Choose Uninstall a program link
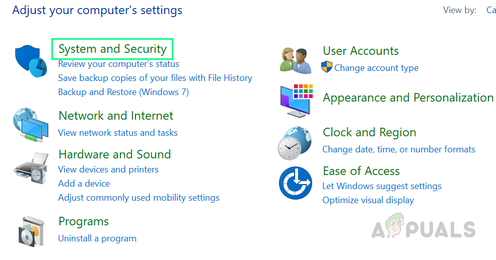 click(x=97, y=238)
